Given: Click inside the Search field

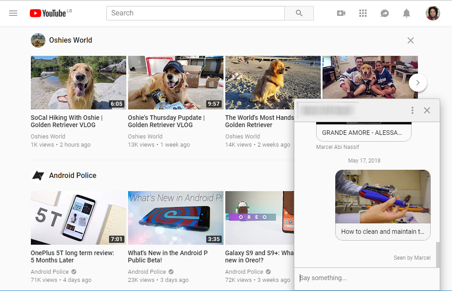Looking at the screenshot, I should pyautogui.click(x=195, y=13).
